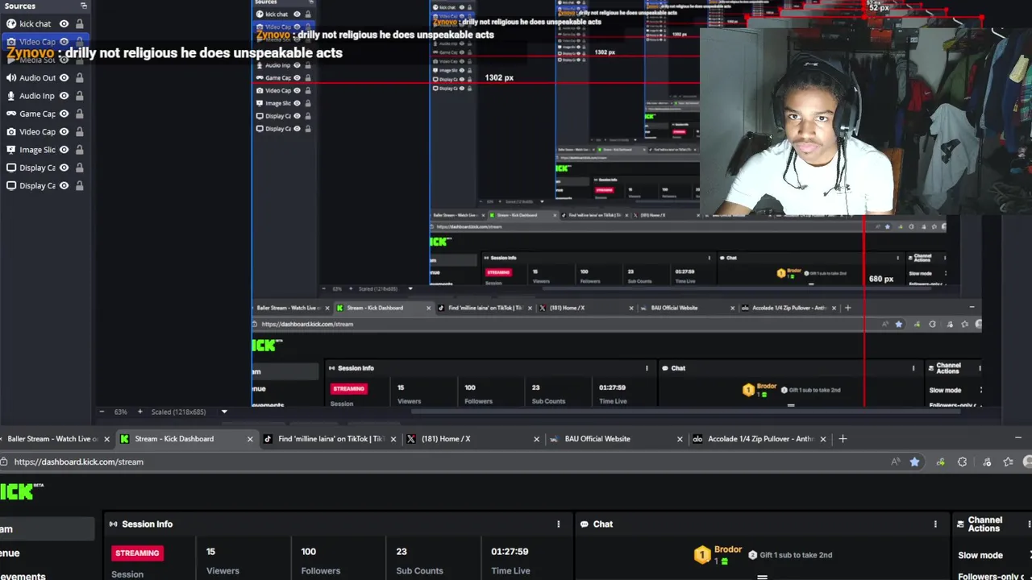The height and width of the screenshot is (580, 1032).
Task: Open the green extension icon beside the address bar
Action: pyautogui.click(x=940, y=462)
